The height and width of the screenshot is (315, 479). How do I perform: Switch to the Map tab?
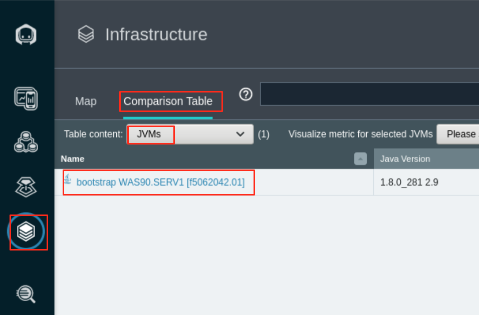point(85,101)
